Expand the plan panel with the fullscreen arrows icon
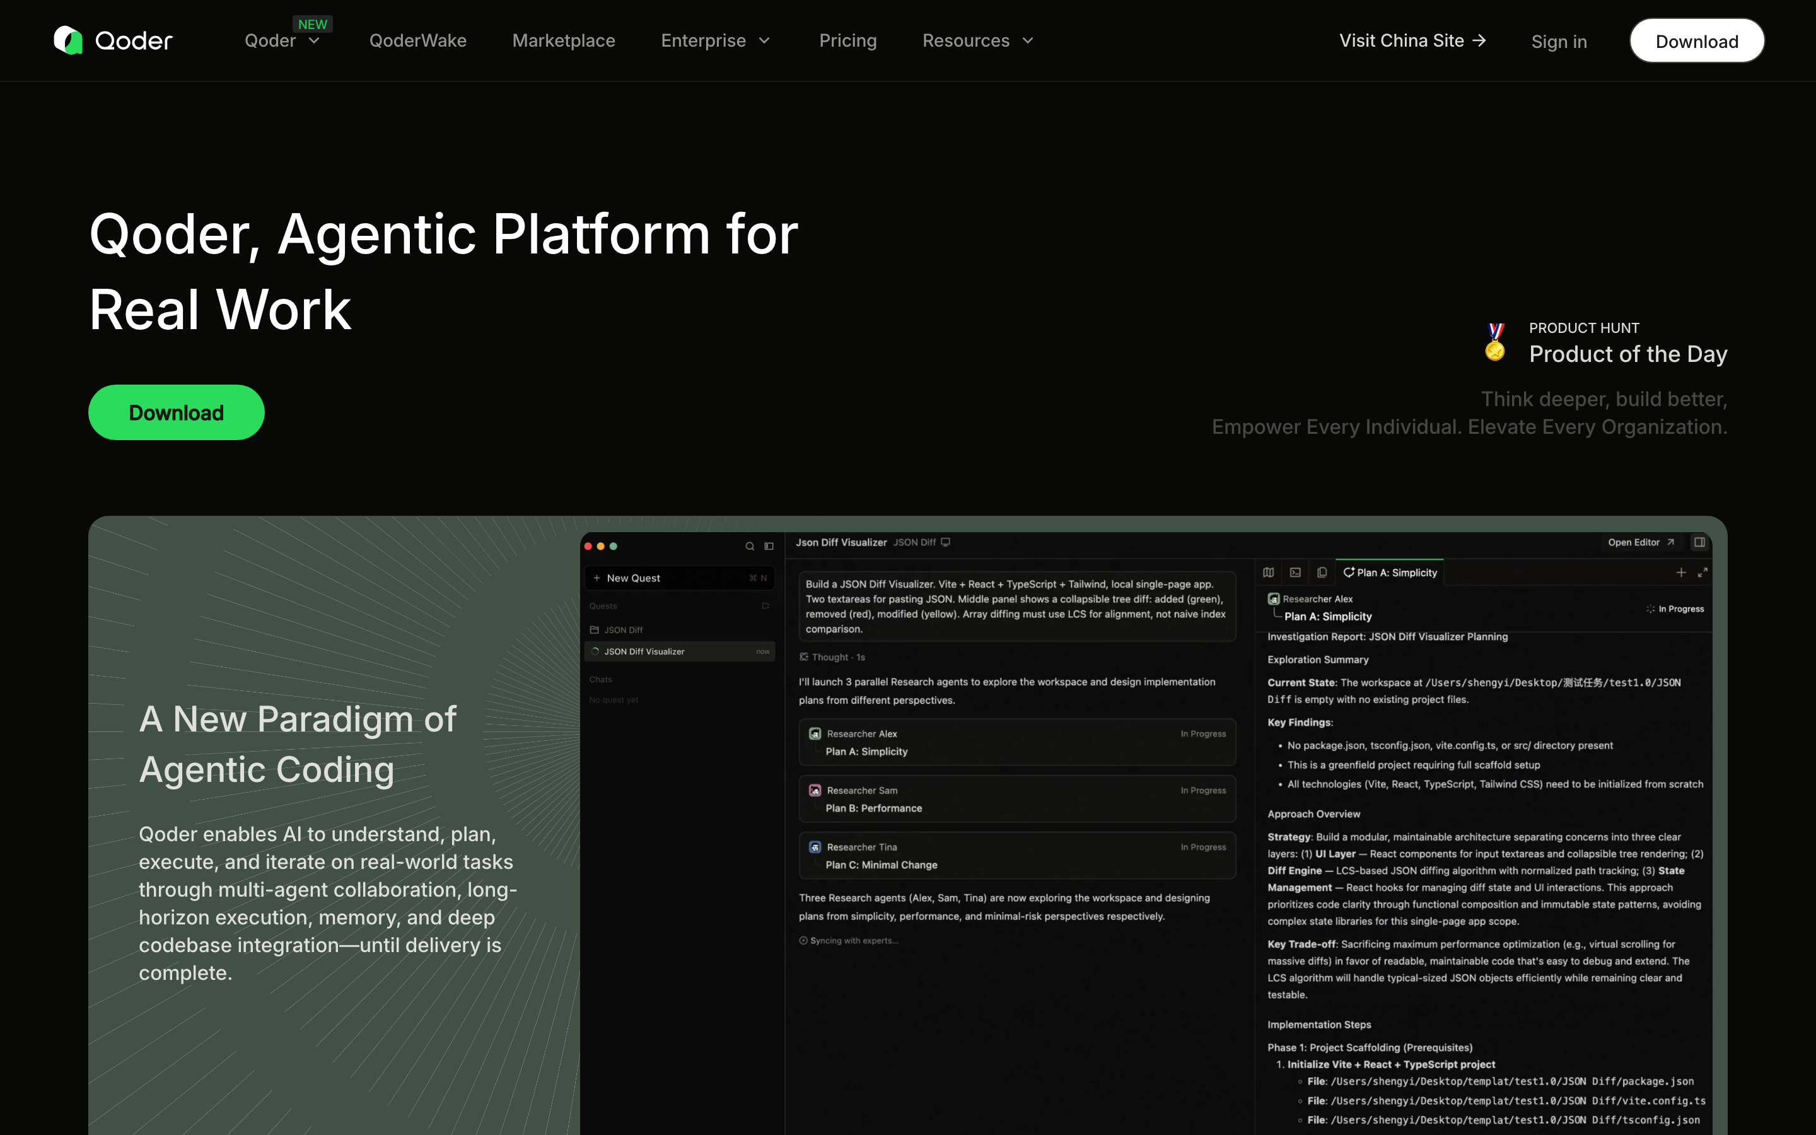 coord(1702,573)
